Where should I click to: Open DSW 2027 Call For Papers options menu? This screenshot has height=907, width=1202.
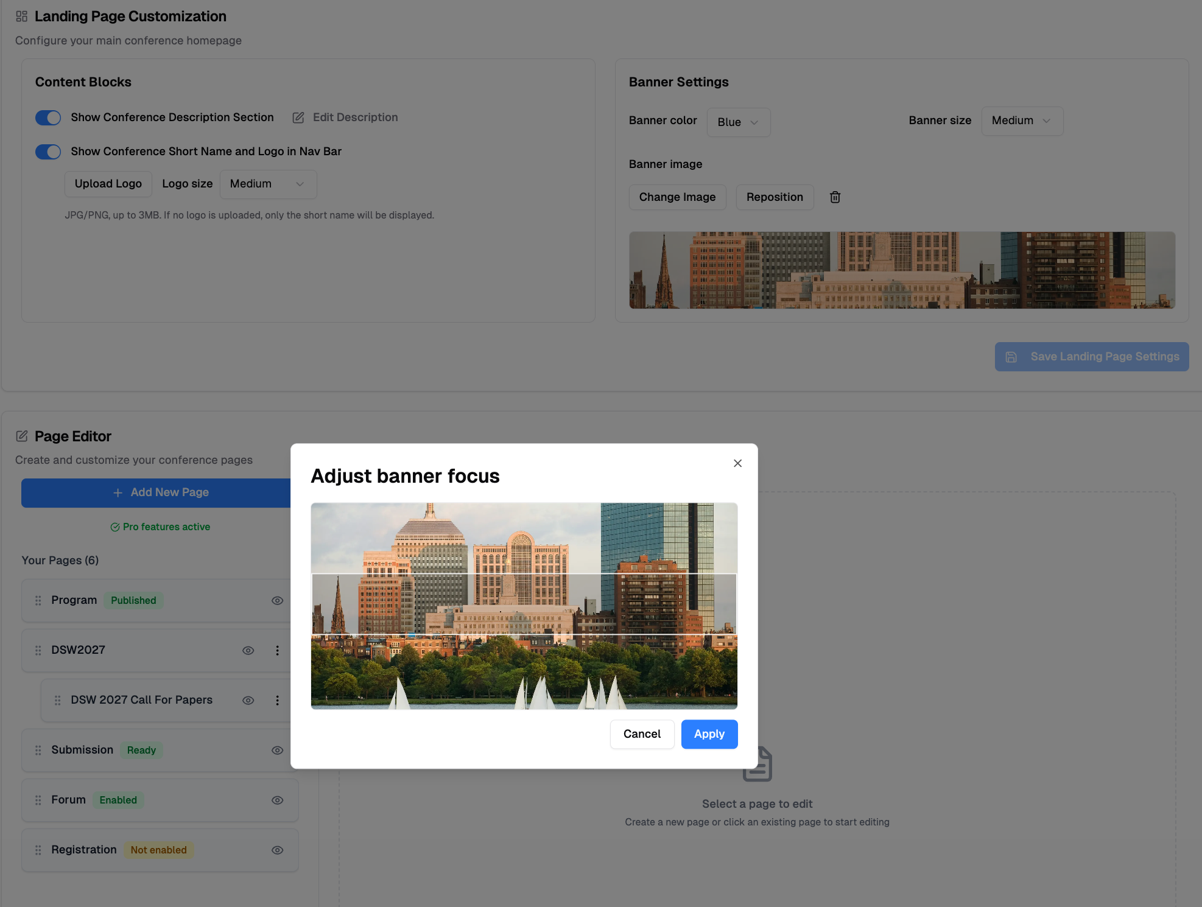click(277, 700)
